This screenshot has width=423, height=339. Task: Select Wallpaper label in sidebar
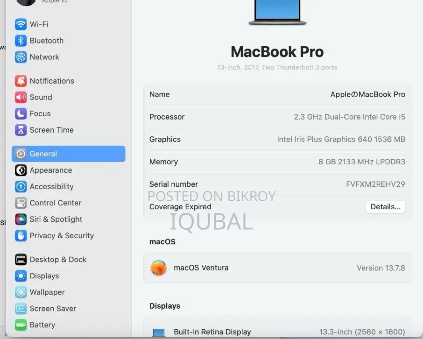point(48,292)
